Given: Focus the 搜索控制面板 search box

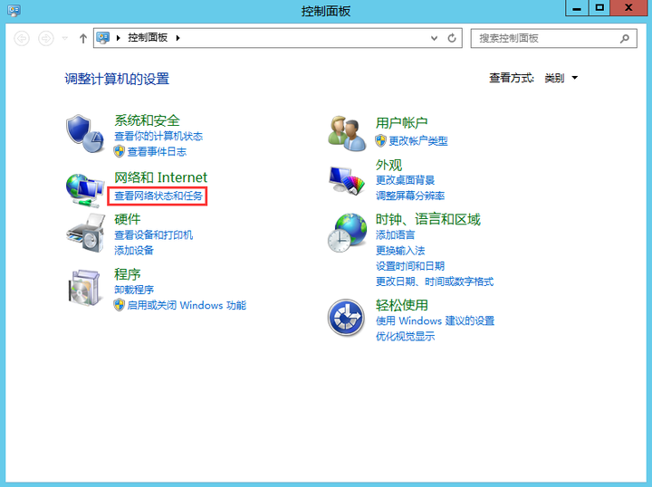Looking at the screenshot, I should 553,38.
